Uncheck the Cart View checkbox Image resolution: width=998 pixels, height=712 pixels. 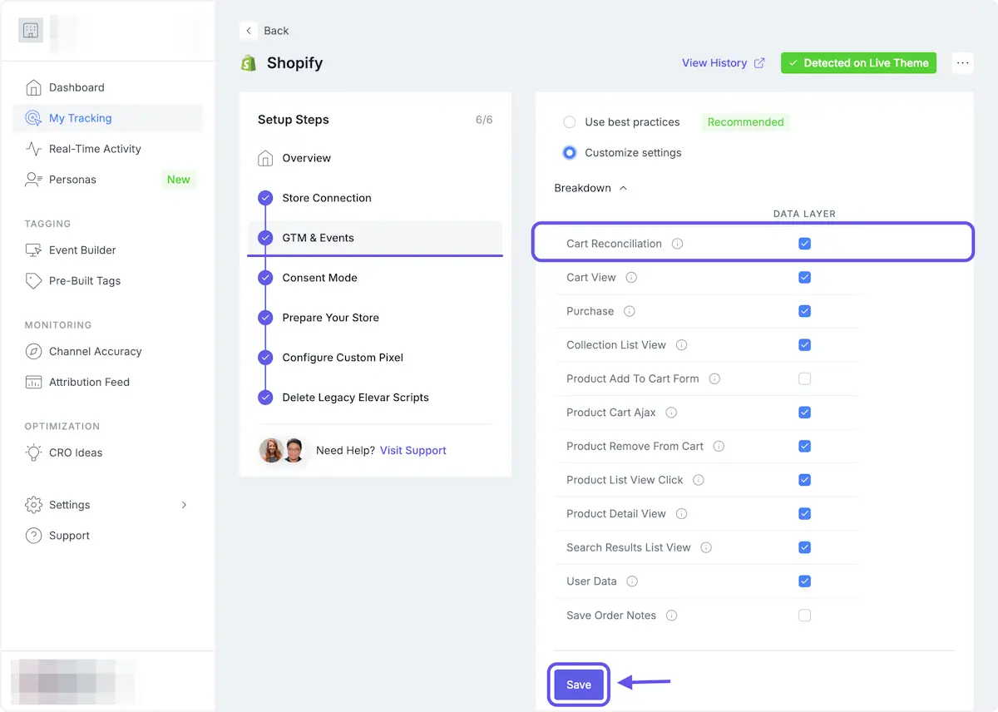click(x=804, y=278)
